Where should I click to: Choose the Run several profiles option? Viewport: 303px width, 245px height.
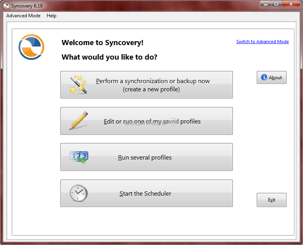point(145,158)
